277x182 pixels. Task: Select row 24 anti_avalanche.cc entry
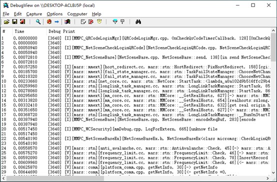click(x=136, y=148)
